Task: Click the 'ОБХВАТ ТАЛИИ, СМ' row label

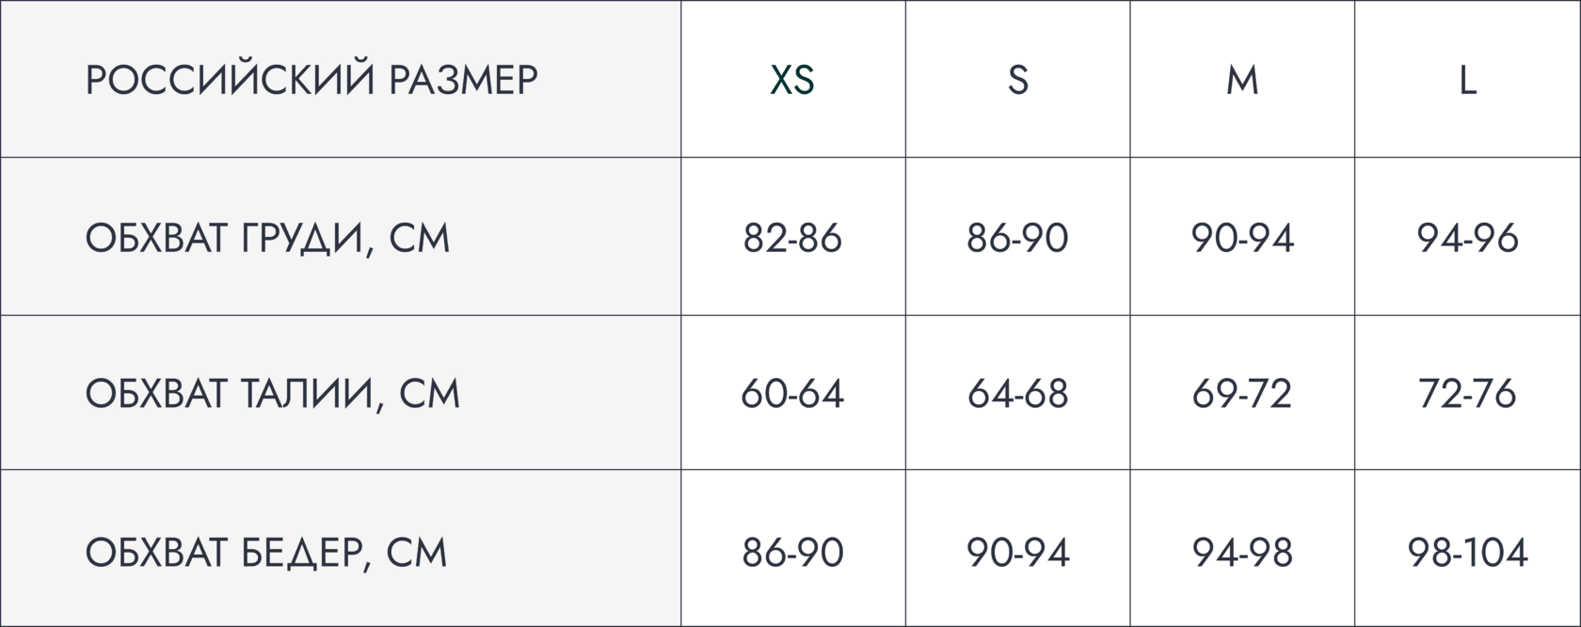Action: point(273,394)
